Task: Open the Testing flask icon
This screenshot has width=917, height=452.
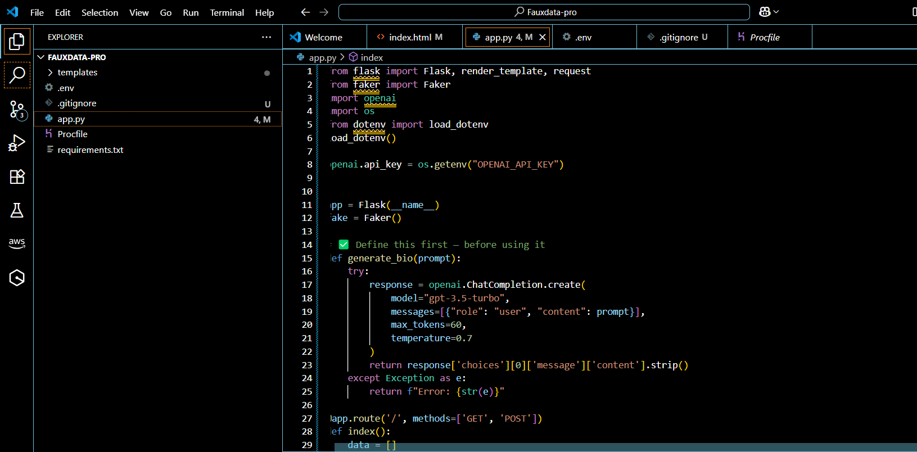Action: click(17, 210)
